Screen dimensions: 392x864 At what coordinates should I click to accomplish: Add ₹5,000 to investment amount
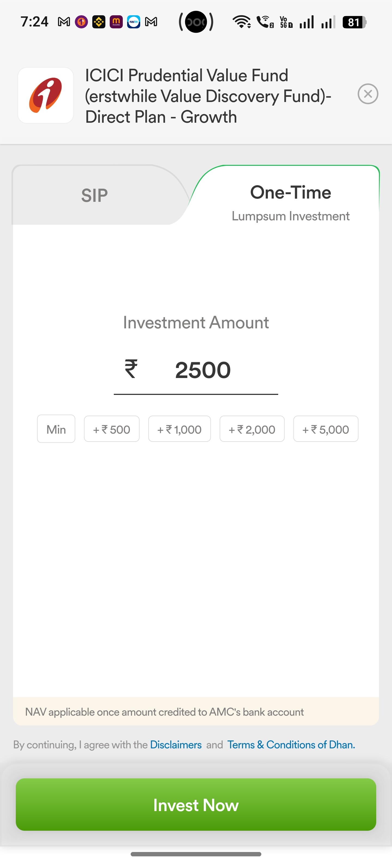325,429
